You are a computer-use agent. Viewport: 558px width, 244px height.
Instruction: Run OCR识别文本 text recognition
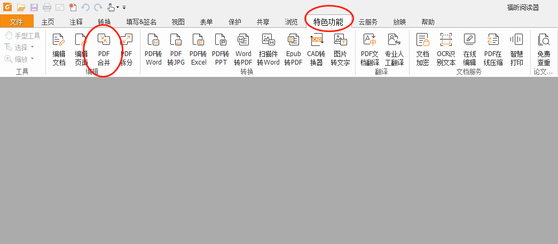pyautogui.click(x=446, y=50)
